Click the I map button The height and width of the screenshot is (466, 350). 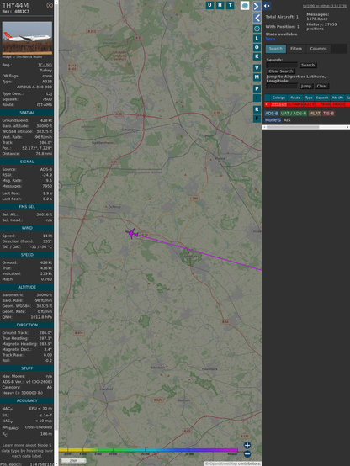[257, 98]
